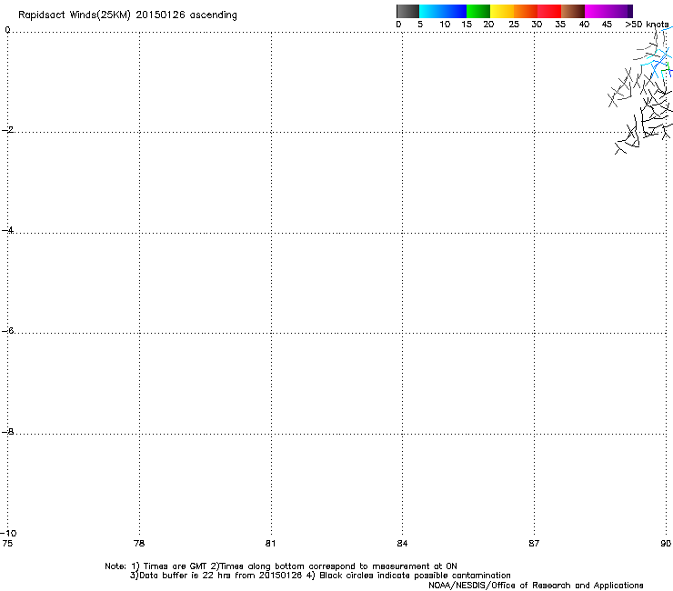Click the longitude label '90'
The height and width of the screenshot is (591, 673).
pos(666,544)
